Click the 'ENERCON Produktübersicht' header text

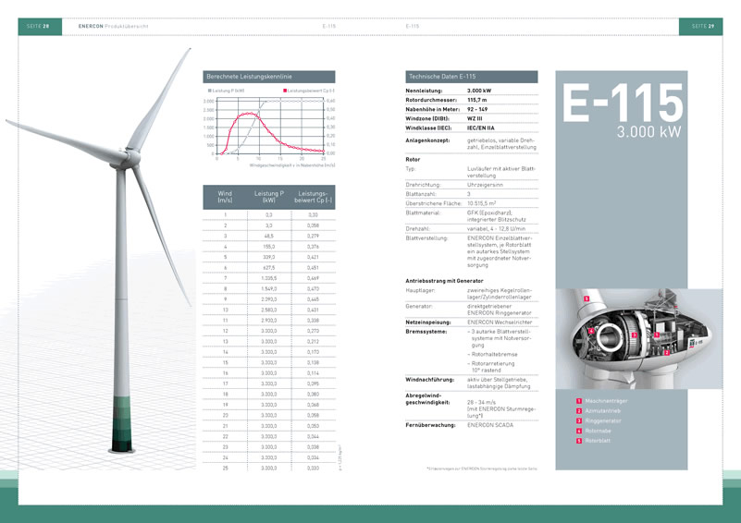pyautogui.click(x=114, y=26)
